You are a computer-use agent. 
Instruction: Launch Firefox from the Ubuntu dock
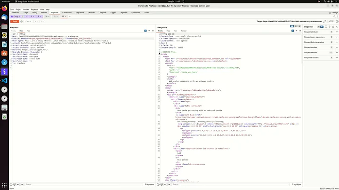(4, 8)
